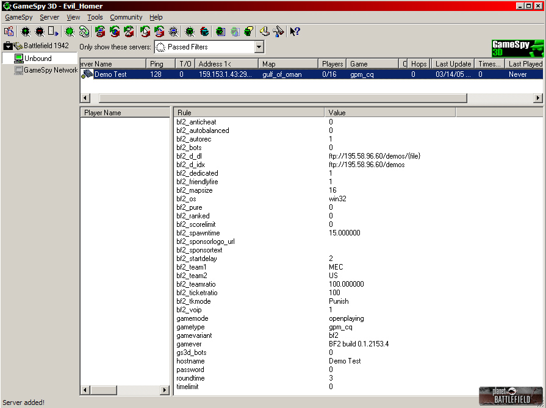
Task: Click the remove server icon with red minus
Action: point(40,32)
